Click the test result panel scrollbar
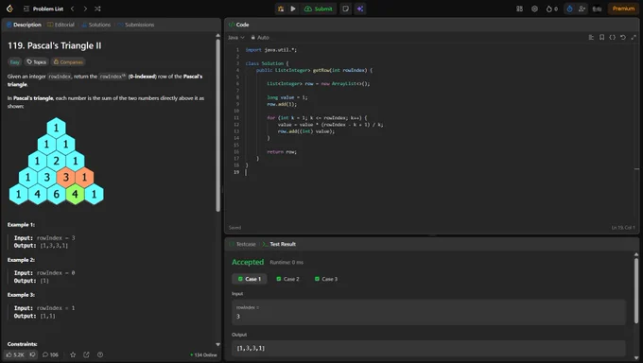This screenshot has width=643, height=363. click(x=636, y=290)
